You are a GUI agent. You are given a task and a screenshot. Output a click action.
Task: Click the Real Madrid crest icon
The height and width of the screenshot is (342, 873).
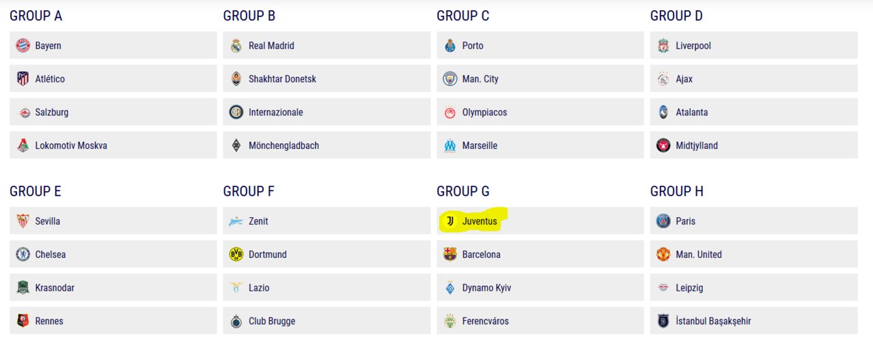[x=236, y=46]
